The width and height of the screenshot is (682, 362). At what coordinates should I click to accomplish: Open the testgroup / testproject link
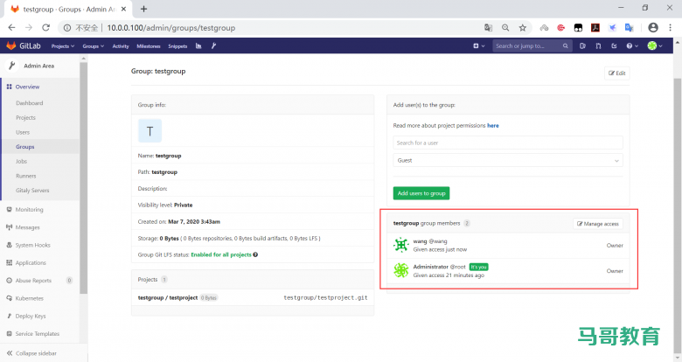click(168, 297)
